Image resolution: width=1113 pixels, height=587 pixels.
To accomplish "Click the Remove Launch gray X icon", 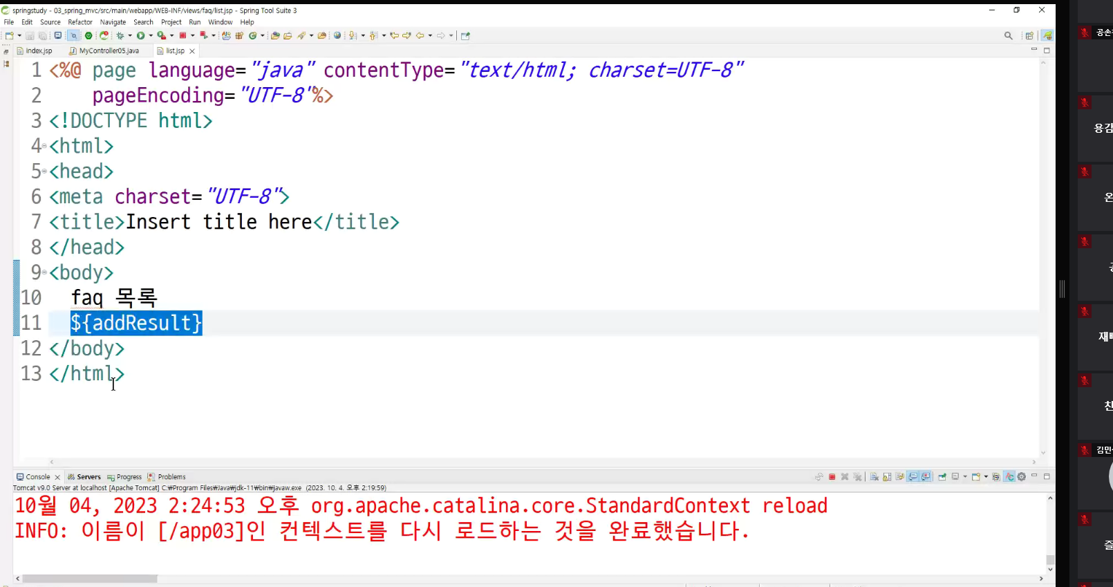I will [845, 476].
